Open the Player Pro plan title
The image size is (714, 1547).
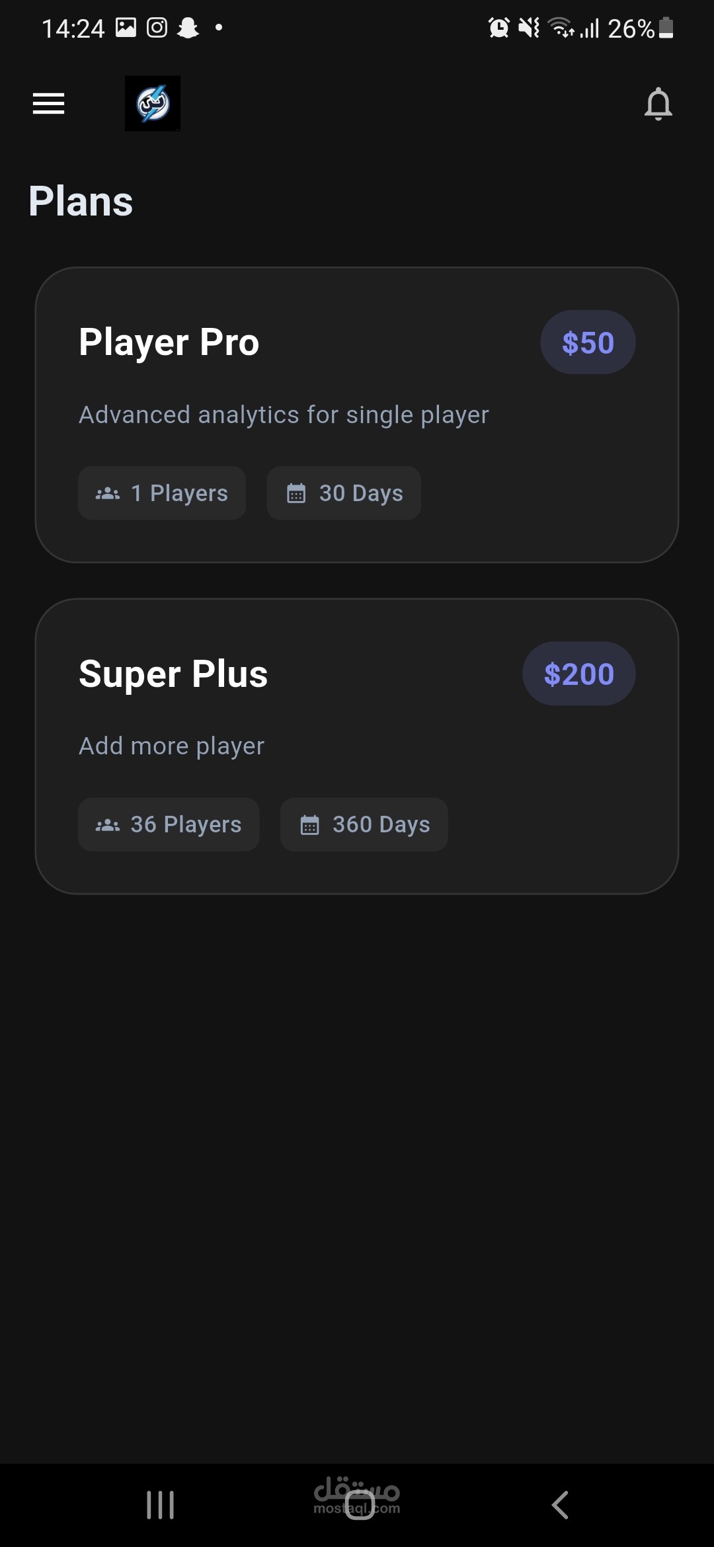(169, 342)
